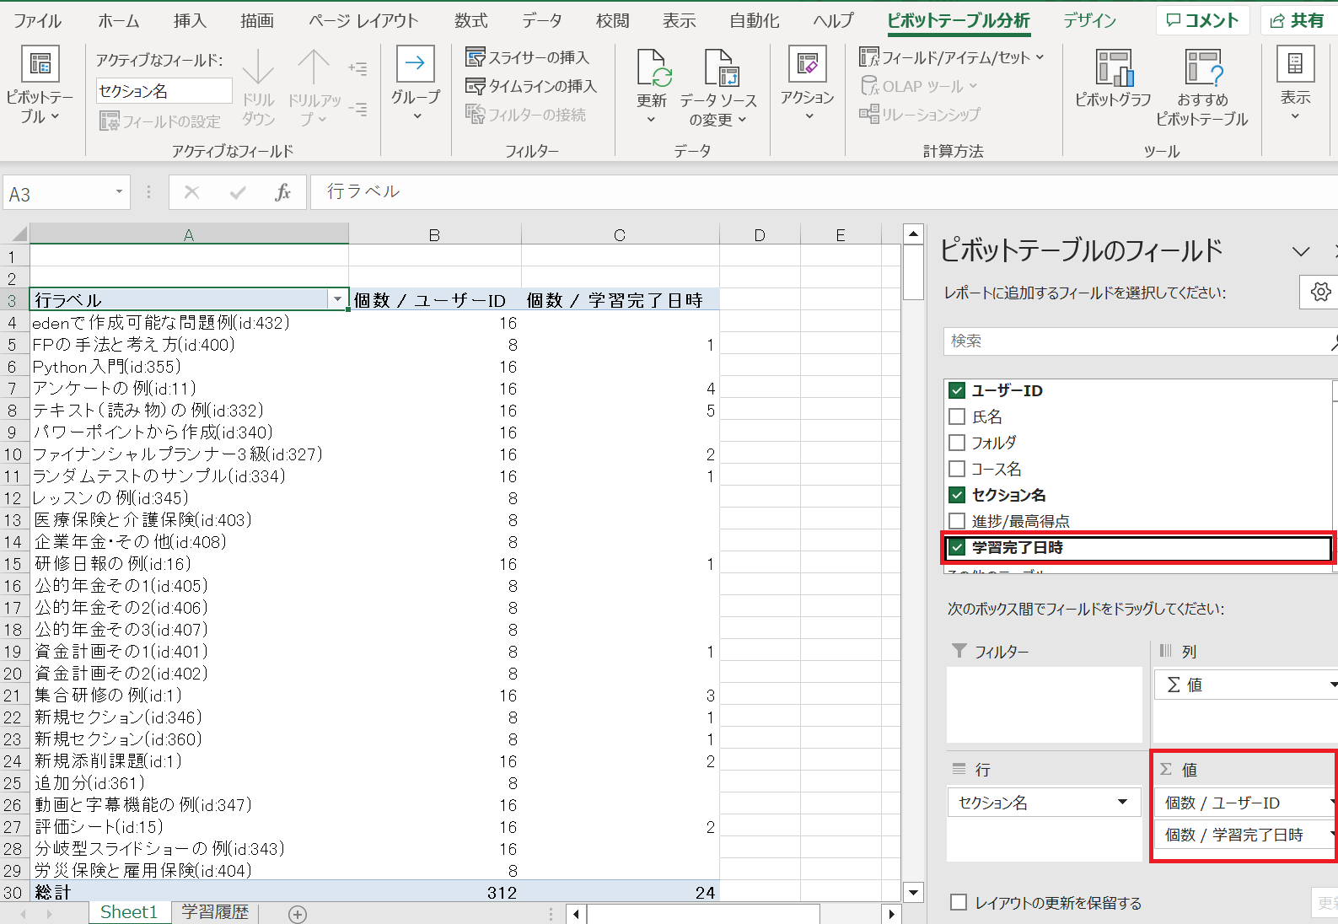Click the アクティブなフィールド name box
Viewport: 1338px width, 924px height.
click(164, 91)
